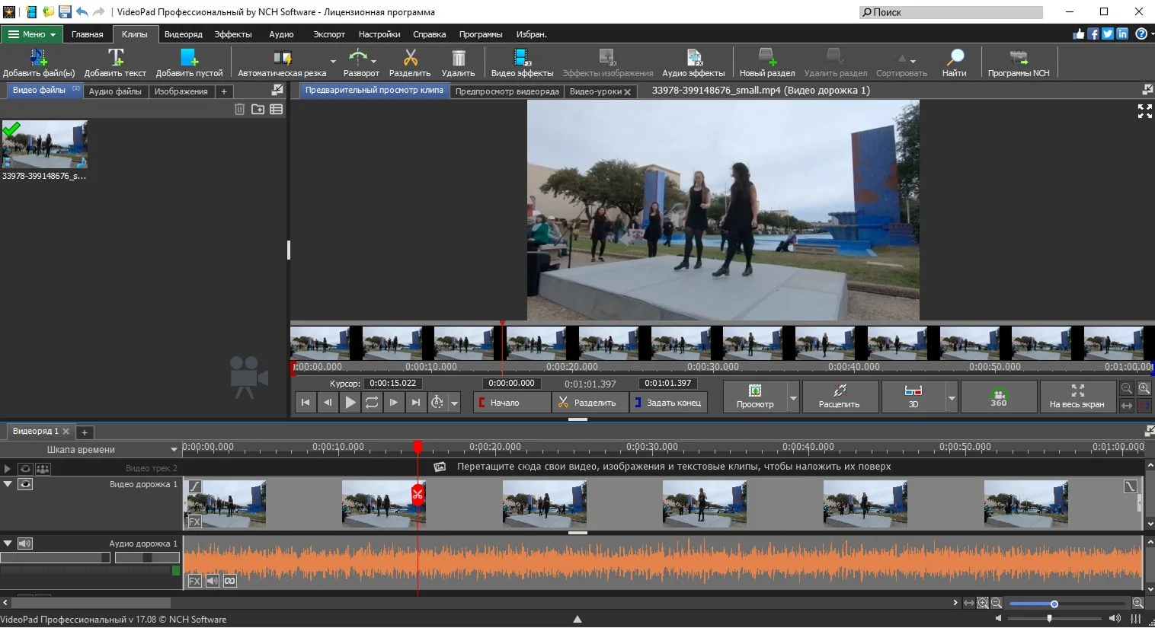Click the 360 view button
The width and height of the screenshot is (1155, 628).
click(x=998, y=397)
